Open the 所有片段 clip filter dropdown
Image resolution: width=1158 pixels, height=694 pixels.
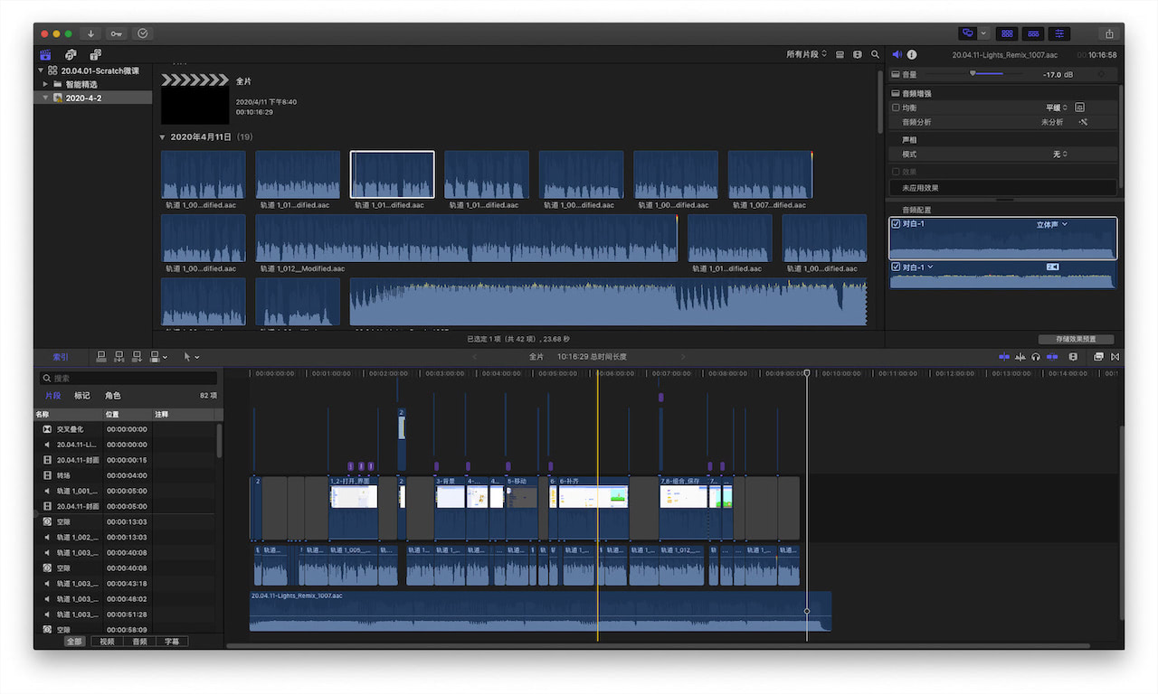point(806,55)
